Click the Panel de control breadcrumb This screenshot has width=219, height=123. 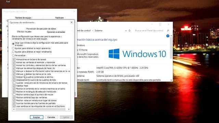pyautogui.click(x=84, y=30)
